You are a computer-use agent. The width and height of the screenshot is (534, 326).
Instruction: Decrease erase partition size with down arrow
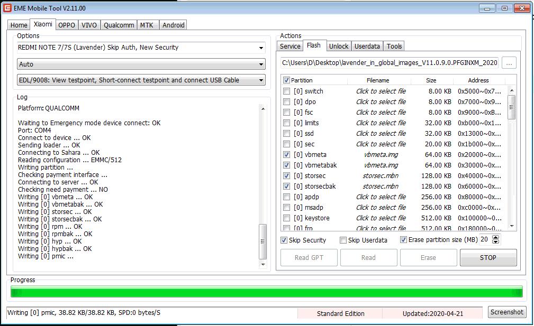tap(496, 241)
